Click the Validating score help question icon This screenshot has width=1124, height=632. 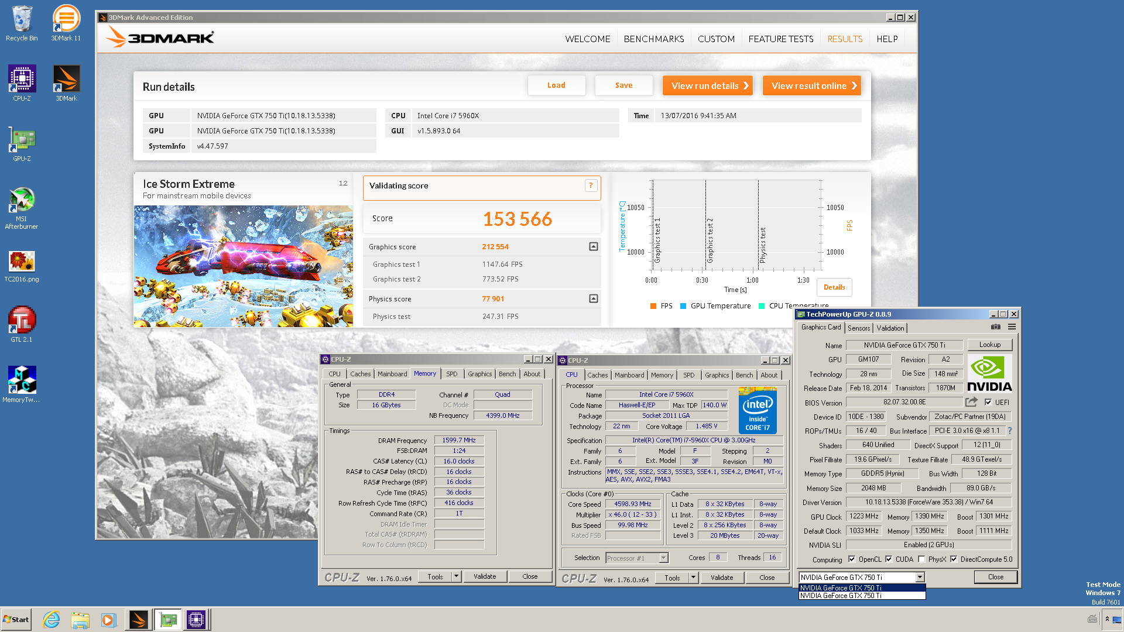click(591, 186)
